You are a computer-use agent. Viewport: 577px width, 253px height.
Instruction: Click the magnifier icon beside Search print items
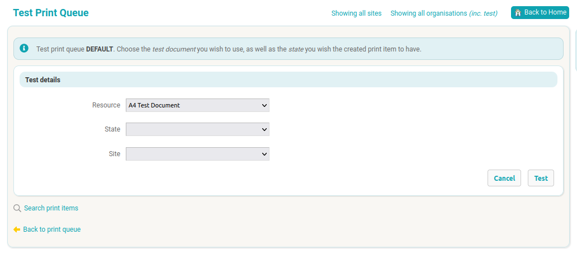pyautogui.click(x=17, y=208)
